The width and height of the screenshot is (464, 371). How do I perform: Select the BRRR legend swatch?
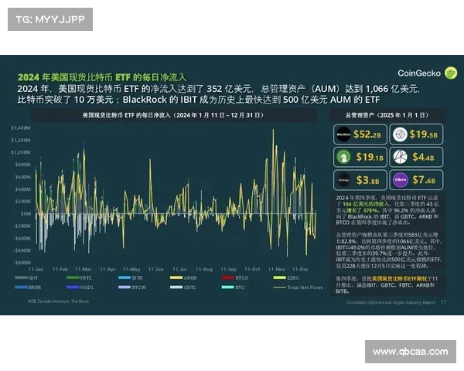pyautogui.click(x=21, y=288)
